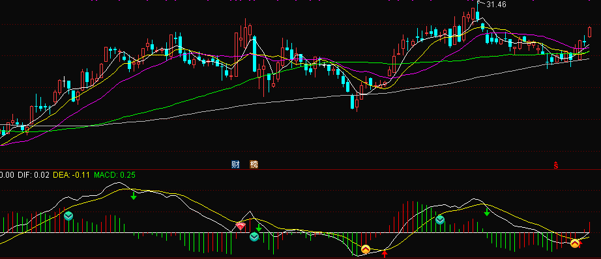Click the last red candlestick on the far right
Image resolution: width=601 pixels, height=259 pixels.
pyautogui.click(x=589, y=32)
